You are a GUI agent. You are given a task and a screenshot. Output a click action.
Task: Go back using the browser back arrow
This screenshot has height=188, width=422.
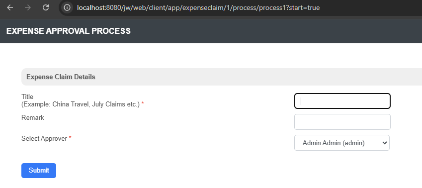(10, 7)
